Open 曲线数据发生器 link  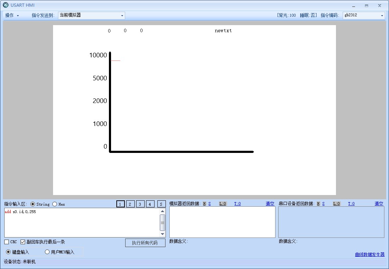coord(370,254)
